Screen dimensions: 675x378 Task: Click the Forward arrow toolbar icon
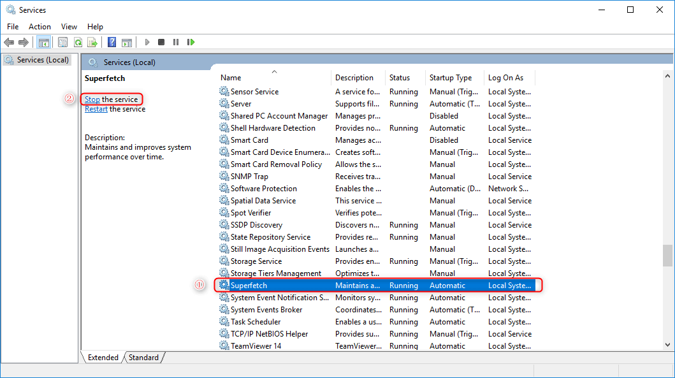(24, 42)
